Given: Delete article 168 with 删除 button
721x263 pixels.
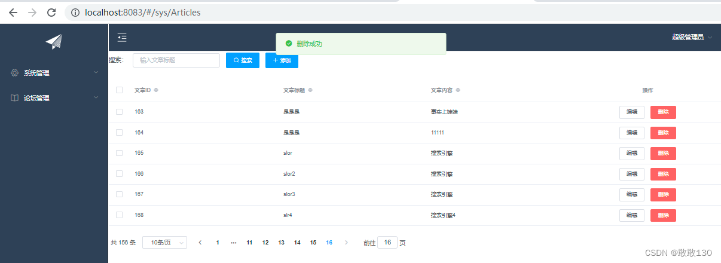Looking at the screenshot, I should pos(663,215).
